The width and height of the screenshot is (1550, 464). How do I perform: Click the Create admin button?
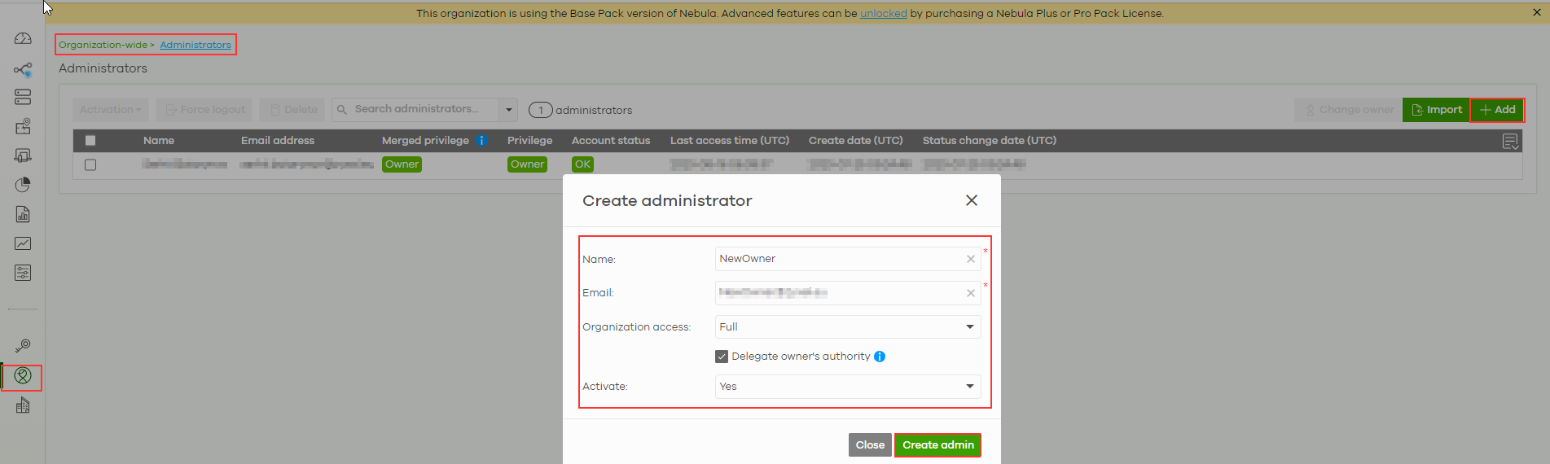pyautogui.click(x=937, y=445)
